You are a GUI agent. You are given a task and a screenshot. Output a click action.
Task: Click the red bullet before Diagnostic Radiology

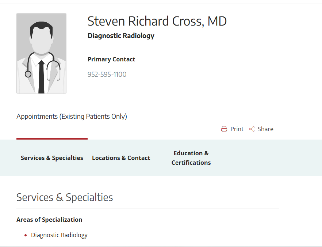pyautogui.click(x=26, y=235)
